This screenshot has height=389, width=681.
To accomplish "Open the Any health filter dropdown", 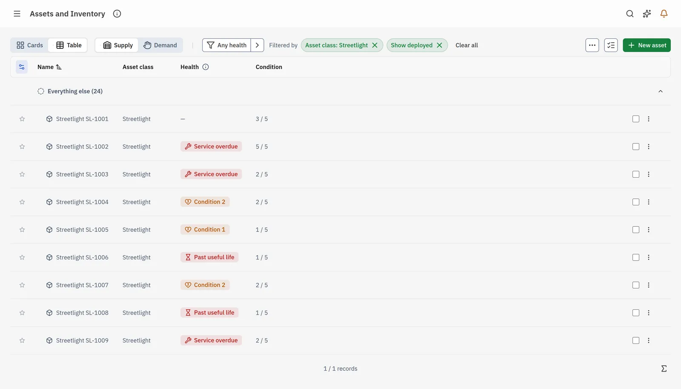I will point(226,45).
